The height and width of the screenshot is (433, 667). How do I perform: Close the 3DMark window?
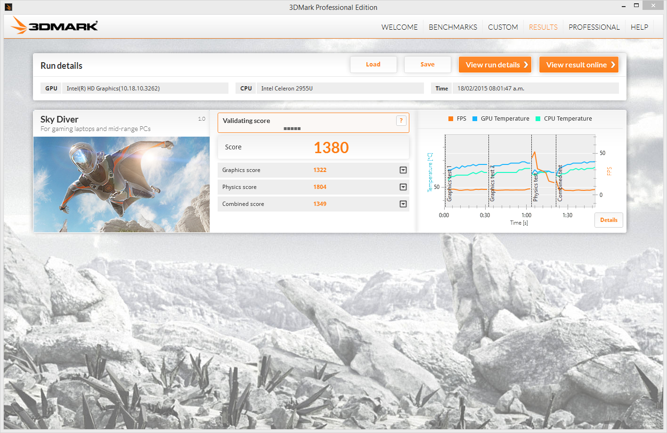click(653, 5)
